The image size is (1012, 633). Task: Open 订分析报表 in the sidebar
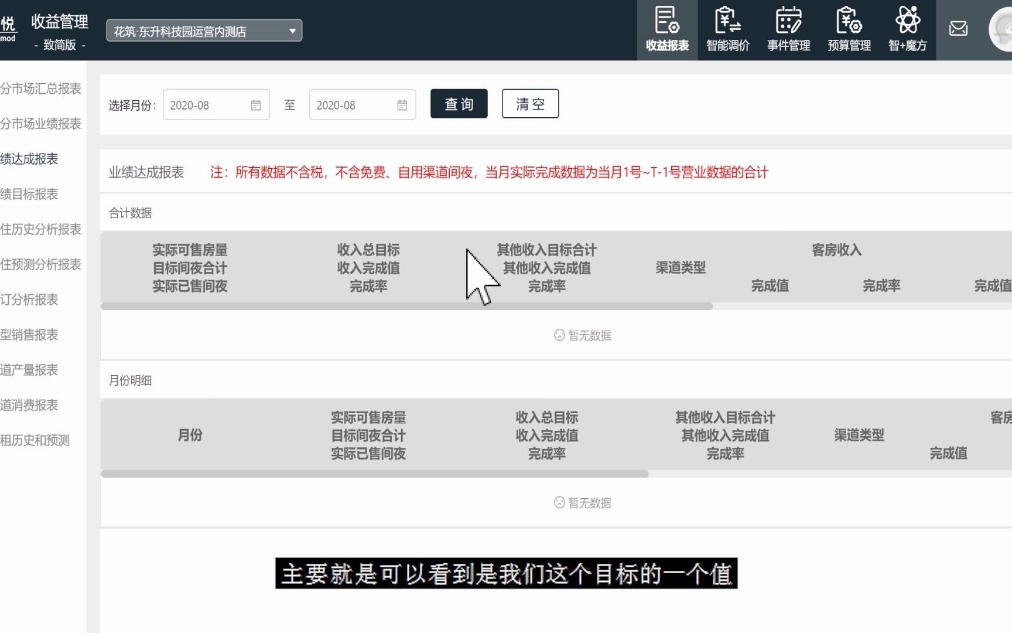pyautogui.click(x=29, y=300)
